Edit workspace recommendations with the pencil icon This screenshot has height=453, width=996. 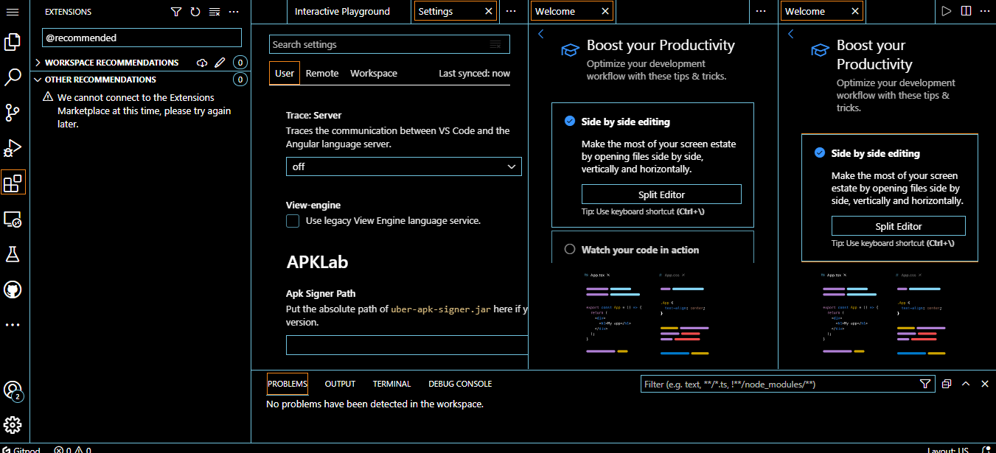pos(220,63)
